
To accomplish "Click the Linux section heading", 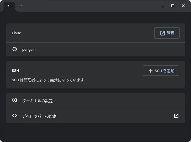I will click(16, 33).
